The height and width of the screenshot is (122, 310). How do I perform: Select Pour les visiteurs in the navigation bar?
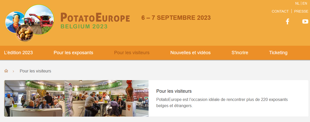132,53
